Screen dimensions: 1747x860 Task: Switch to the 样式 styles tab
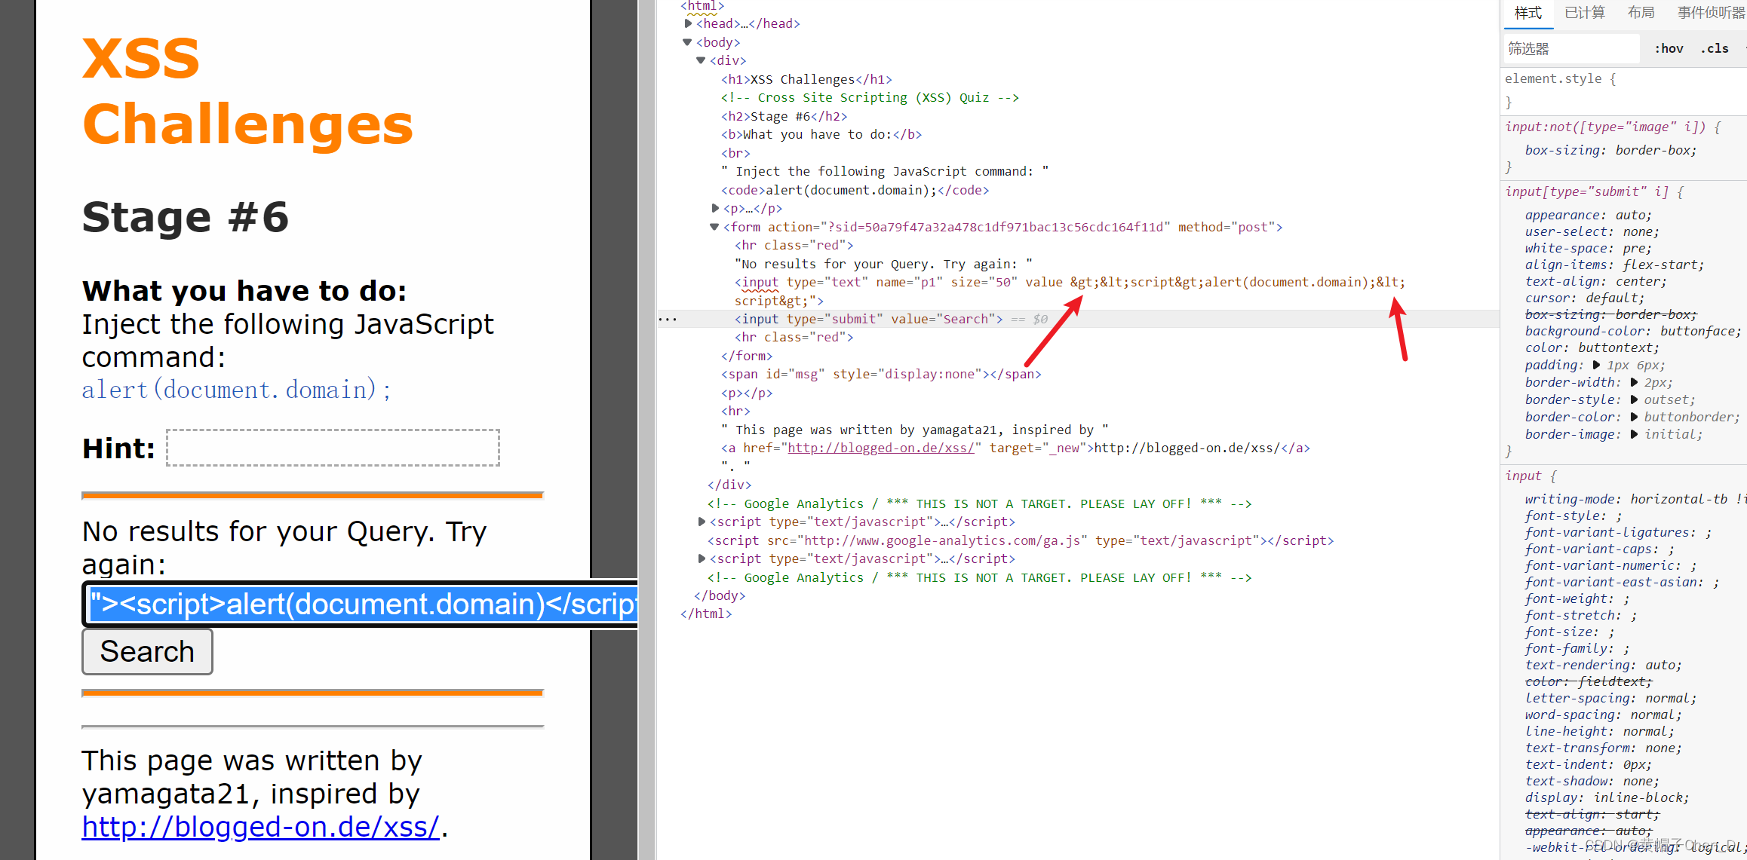[x=1528, y=13]
